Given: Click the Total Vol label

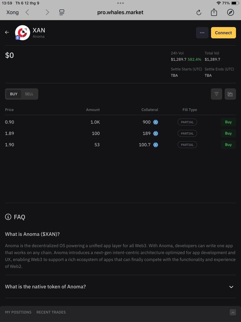Looking at the screenshot, I should click(212, 53).
